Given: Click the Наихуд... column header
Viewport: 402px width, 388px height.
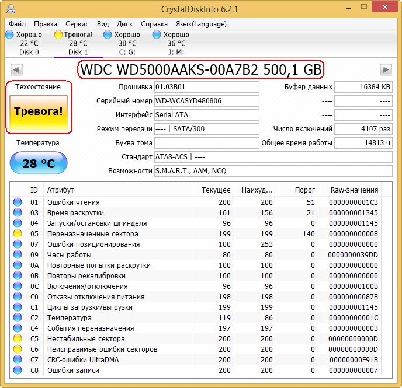Looking at the screenshot, I should click(x=255, y=190).
